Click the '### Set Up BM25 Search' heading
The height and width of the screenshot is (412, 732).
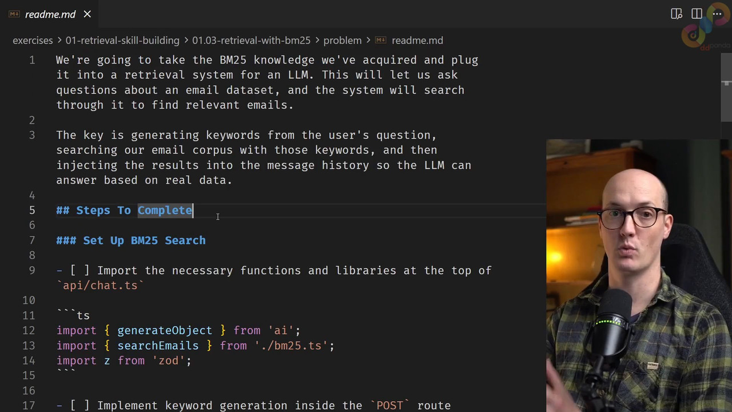pos(131,240)
